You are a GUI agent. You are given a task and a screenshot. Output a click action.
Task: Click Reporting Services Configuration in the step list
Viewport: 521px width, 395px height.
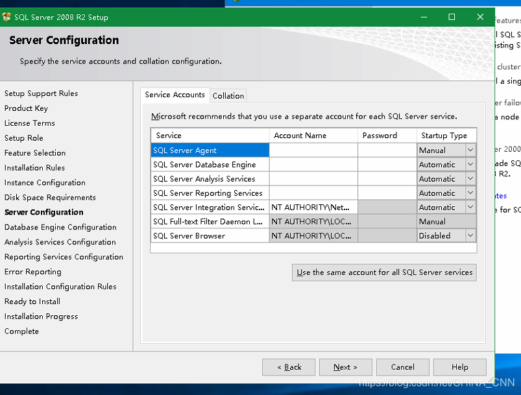click(64, 257)
